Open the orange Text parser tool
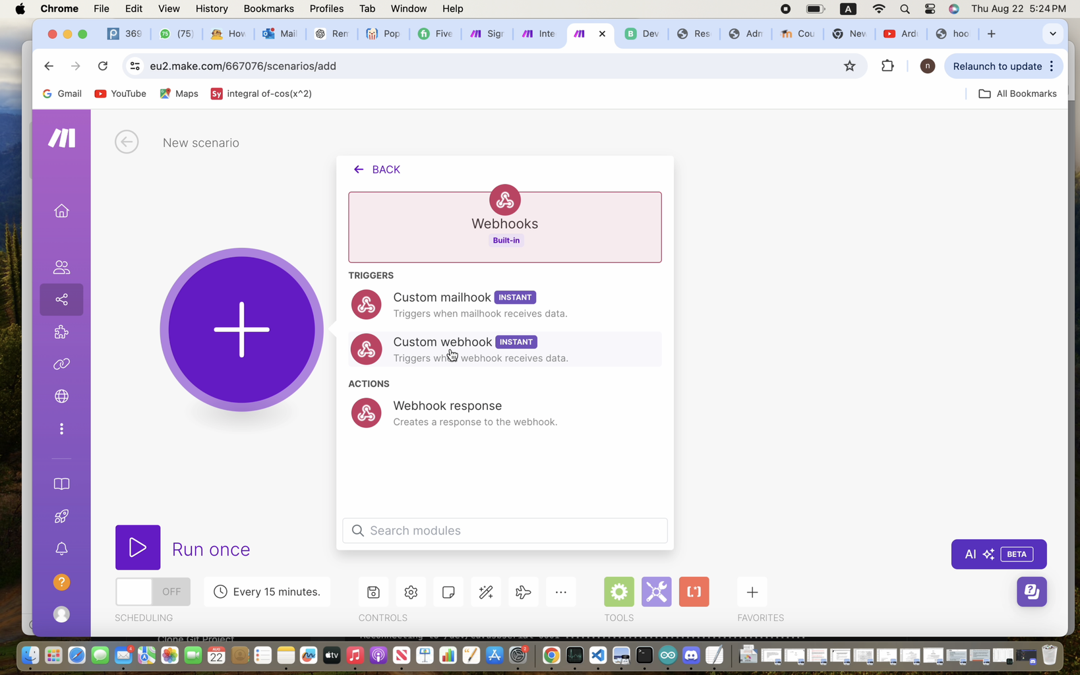The width and height of the screenshot is (1080, 675). pos(694,592)
